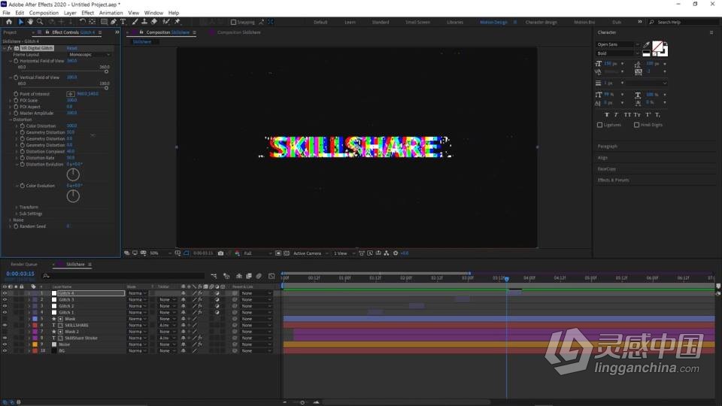722x406 pixels.
Task: Open the Graph Editor in timeline
Action: [272, 276]
